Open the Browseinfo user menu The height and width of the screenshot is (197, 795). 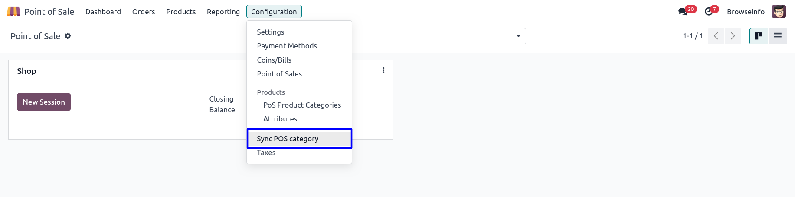(746, 12)
